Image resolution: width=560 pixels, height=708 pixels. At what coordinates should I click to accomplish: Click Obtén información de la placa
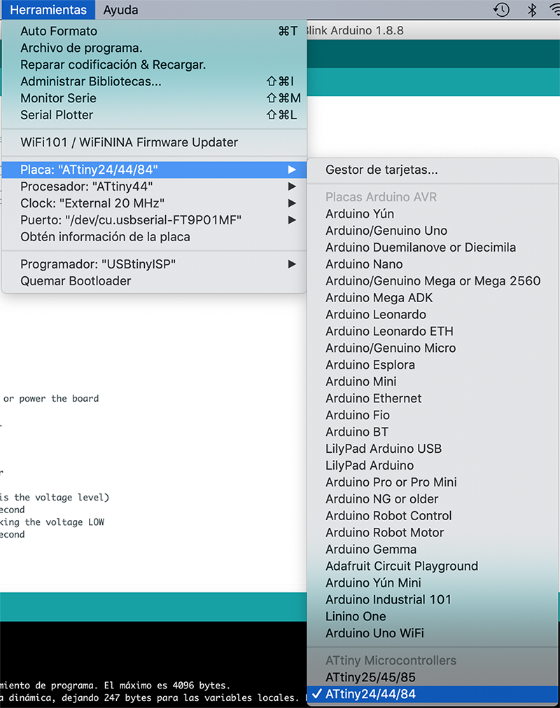click(154, 237)
